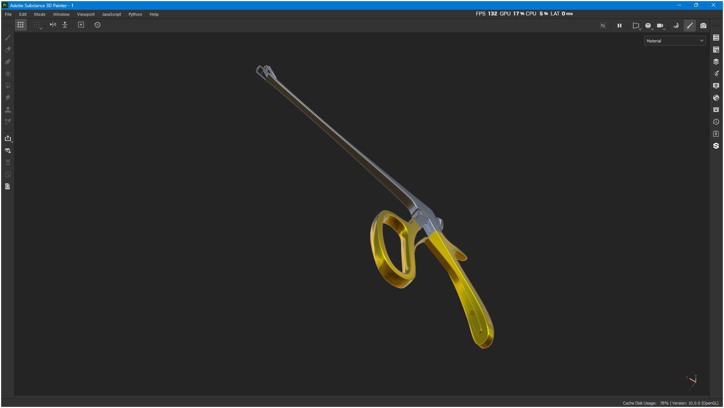Toggle the bounding-box transform icon
Image resolution: width=724 pixels, height=408 pixels.
(21, 25)
